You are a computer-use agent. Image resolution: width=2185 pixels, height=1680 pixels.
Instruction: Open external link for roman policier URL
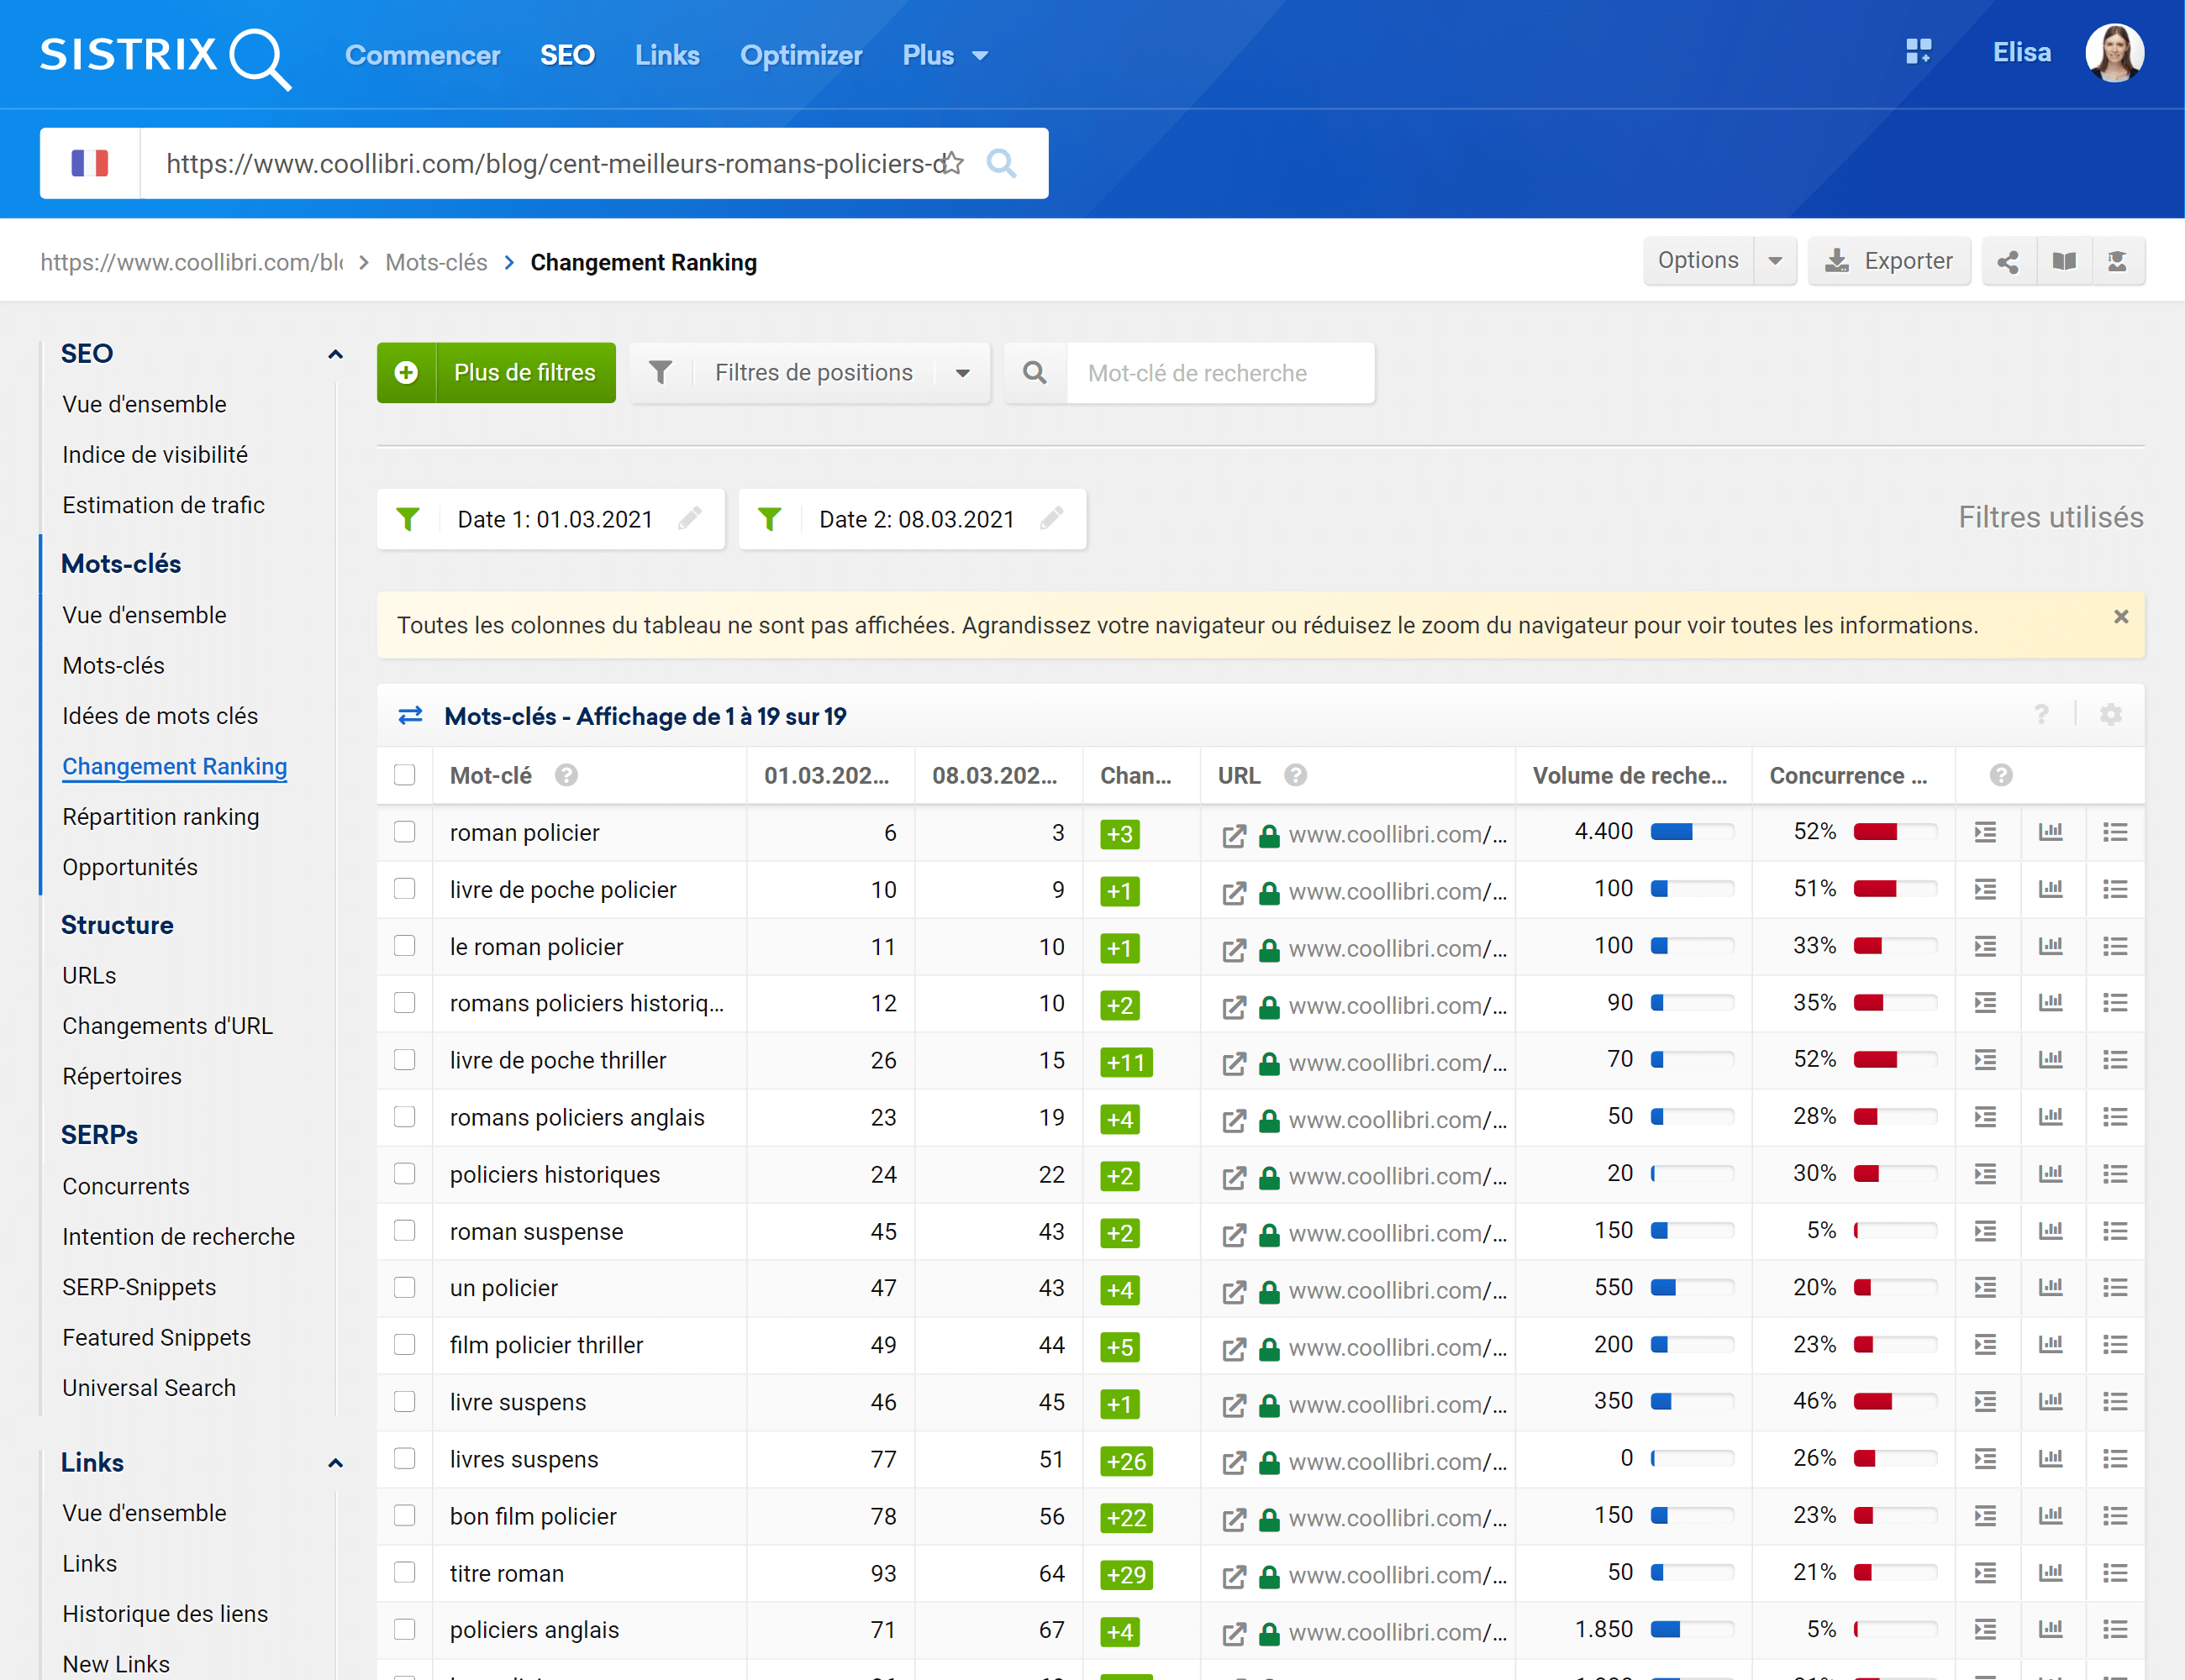[1234, 836]
